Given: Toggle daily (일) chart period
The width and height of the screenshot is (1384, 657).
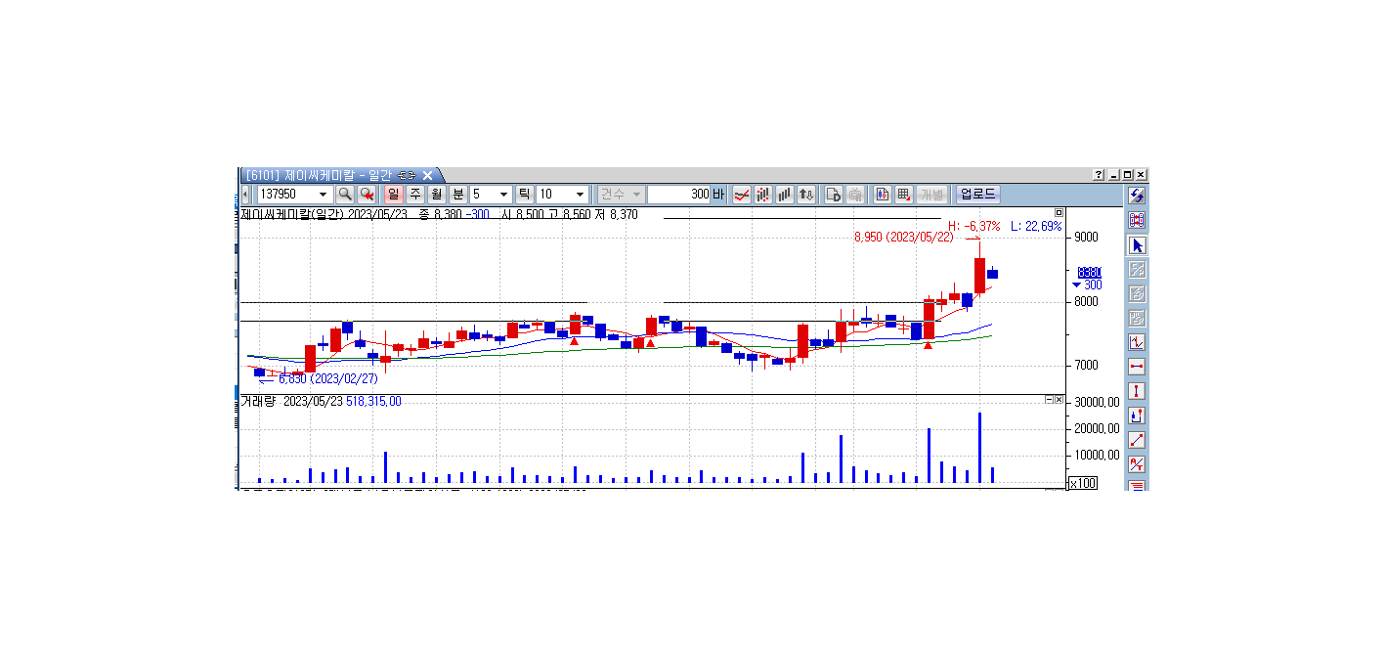Looking at the screenshot, I should click(394, 195).
